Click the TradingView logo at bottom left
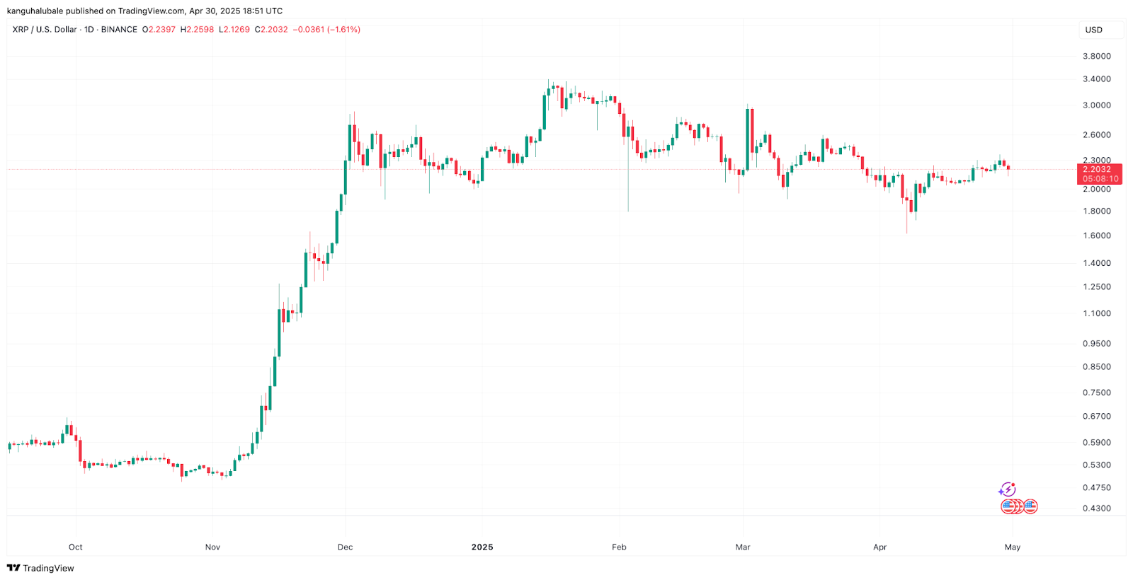Viewport: 1133px width, 580px height. click(13, 568)
